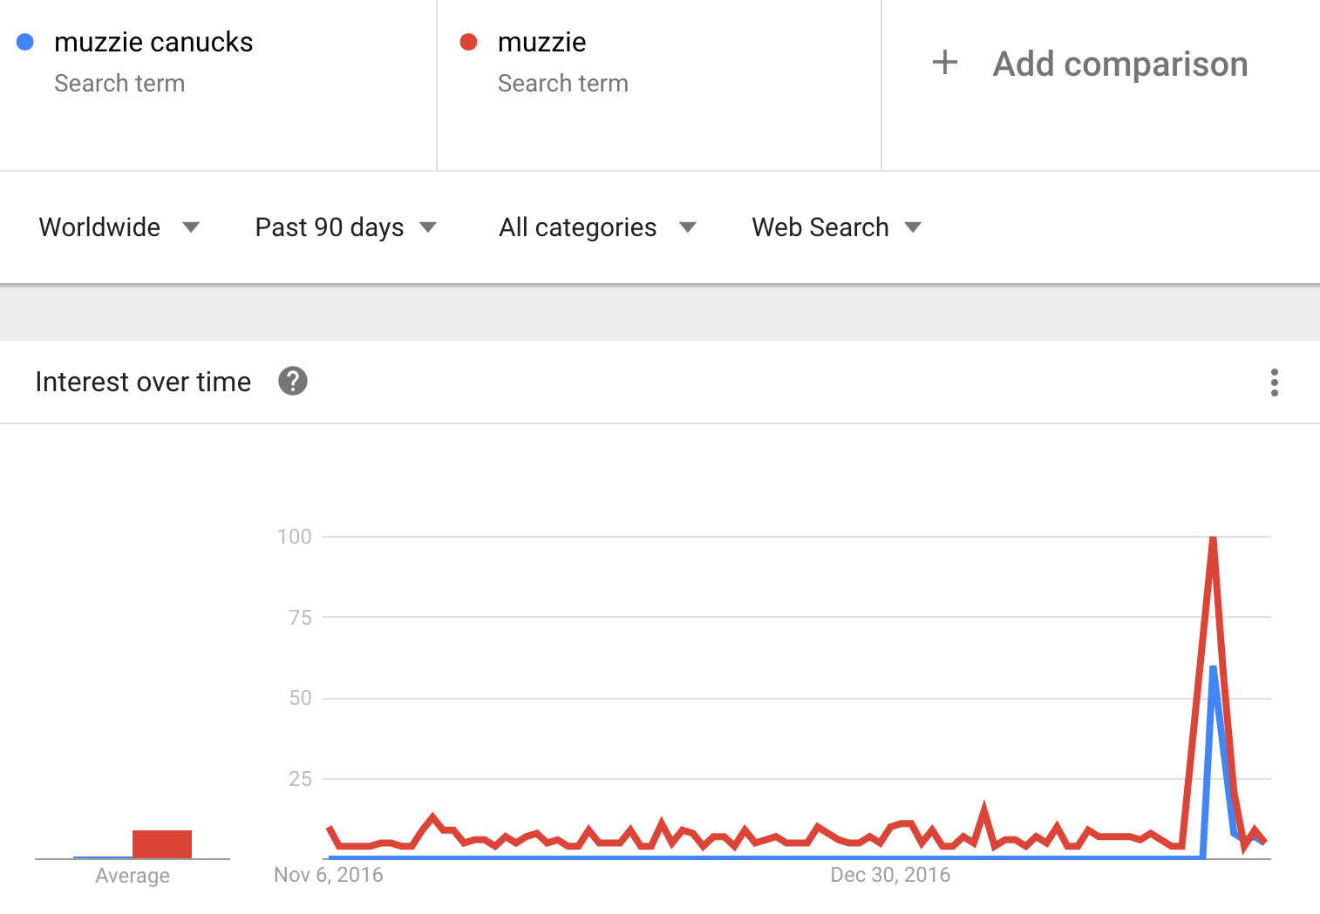Open the three-dot chart options menu
The width and height of the screenshot is (1320, 914).
(x=1274, y=383)
